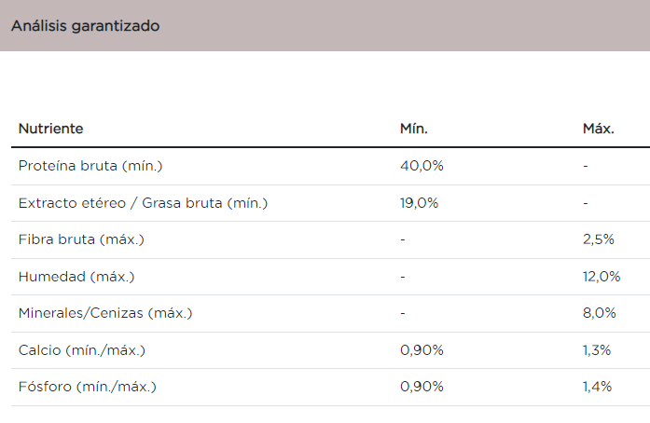Select the Minerales/Cenizas (máx.) row label
The image size is (650, 423).
104,313
